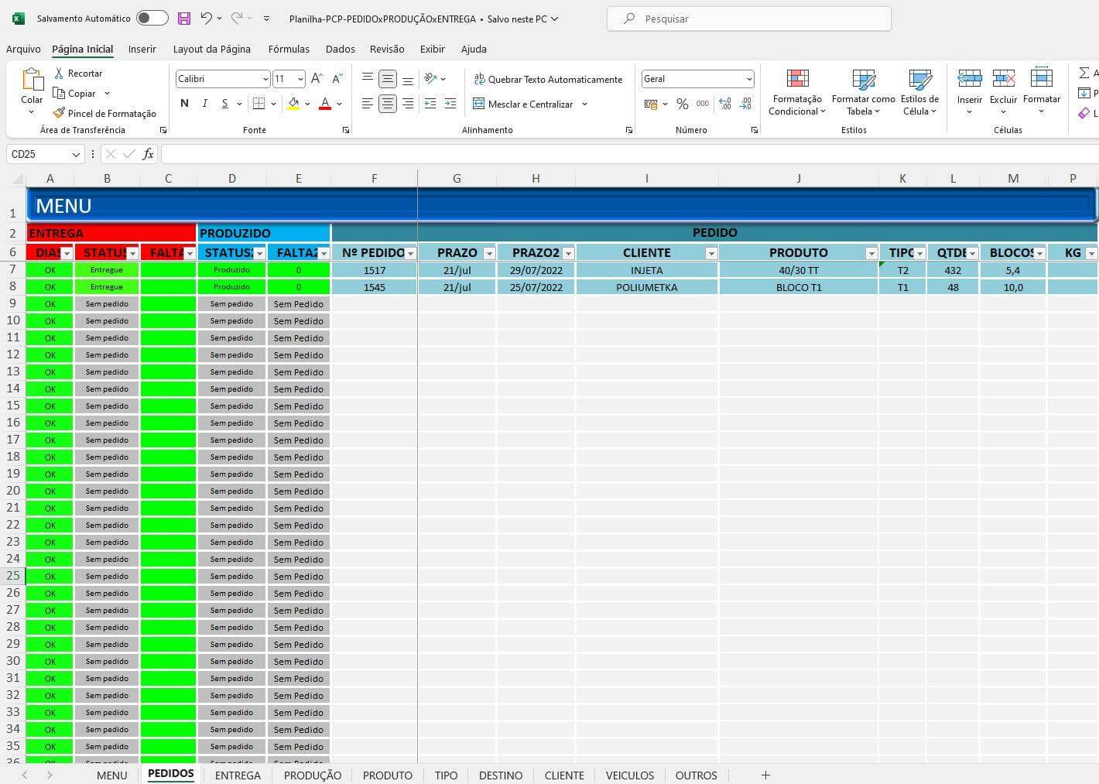The width and height of the screenshot is (1099, 784).
Task: Switch to the PRODUÇÃO sheet tab
Action: [x=312, y=775]
